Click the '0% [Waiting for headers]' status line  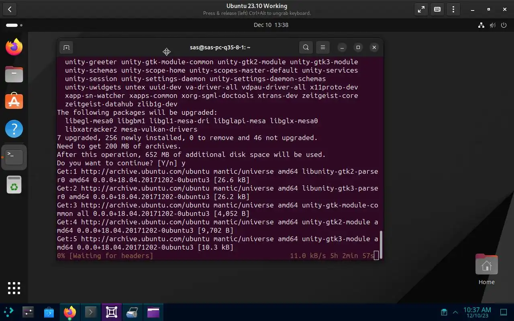(x=105, y=256)
